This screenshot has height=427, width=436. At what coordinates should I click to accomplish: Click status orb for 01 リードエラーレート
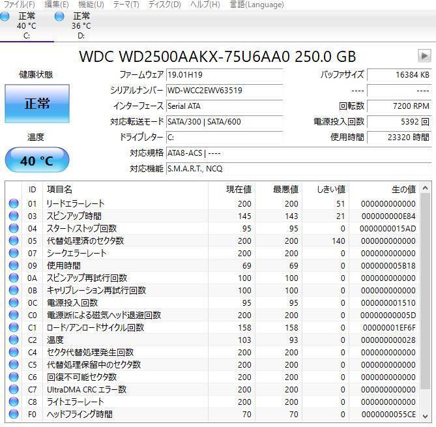tap(14, 203)
